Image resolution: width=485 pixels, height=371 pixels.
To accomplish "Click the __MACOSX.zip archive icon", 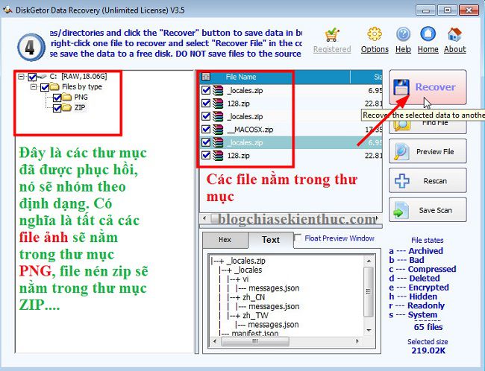I will click(218, 130).
